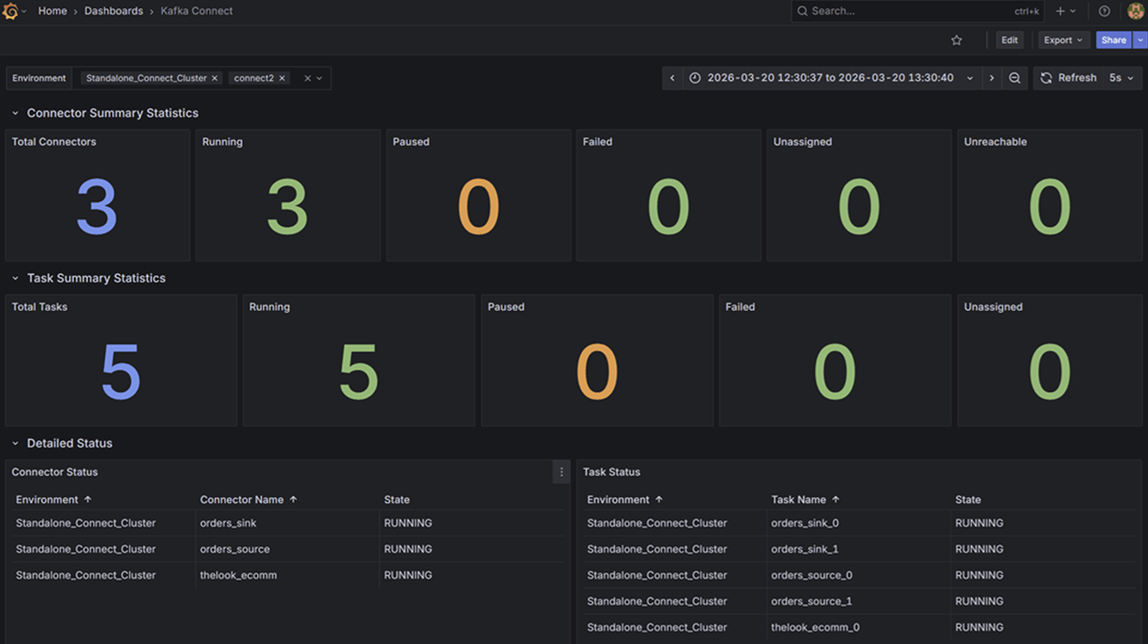Image resolution: width=1148 pixels, height=644 pixels.
Task: Shift time range forward with right arrow
Action: coord(991,78)
